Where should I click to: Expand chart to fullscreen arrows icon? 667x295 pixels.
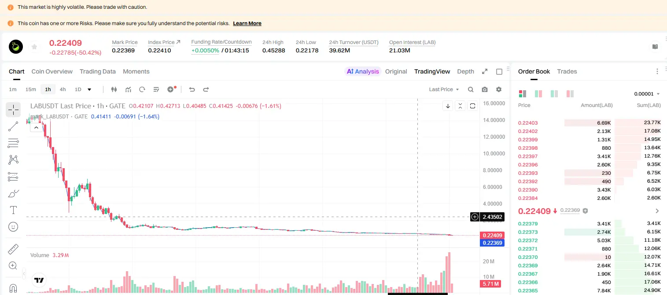pyautogui.click(x=485, y=71)
